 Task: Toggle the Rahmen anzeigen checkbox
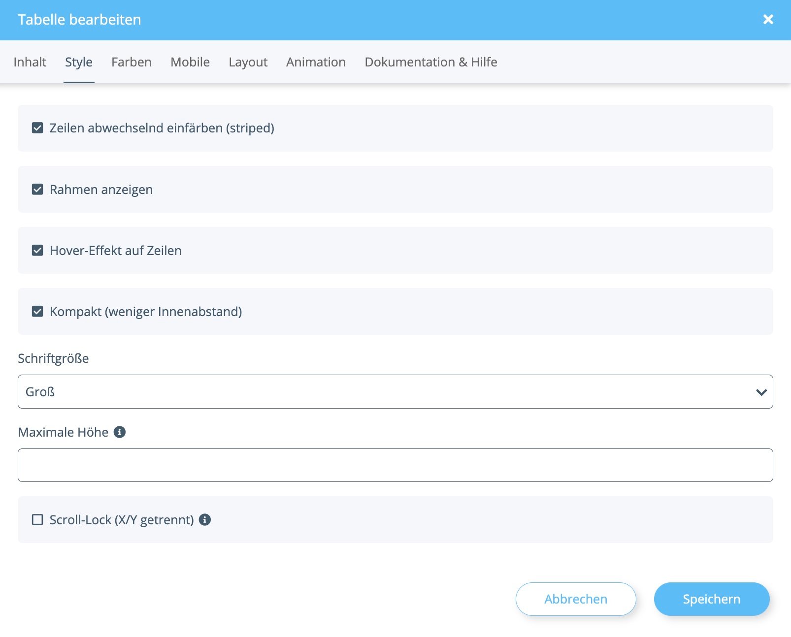37,190
